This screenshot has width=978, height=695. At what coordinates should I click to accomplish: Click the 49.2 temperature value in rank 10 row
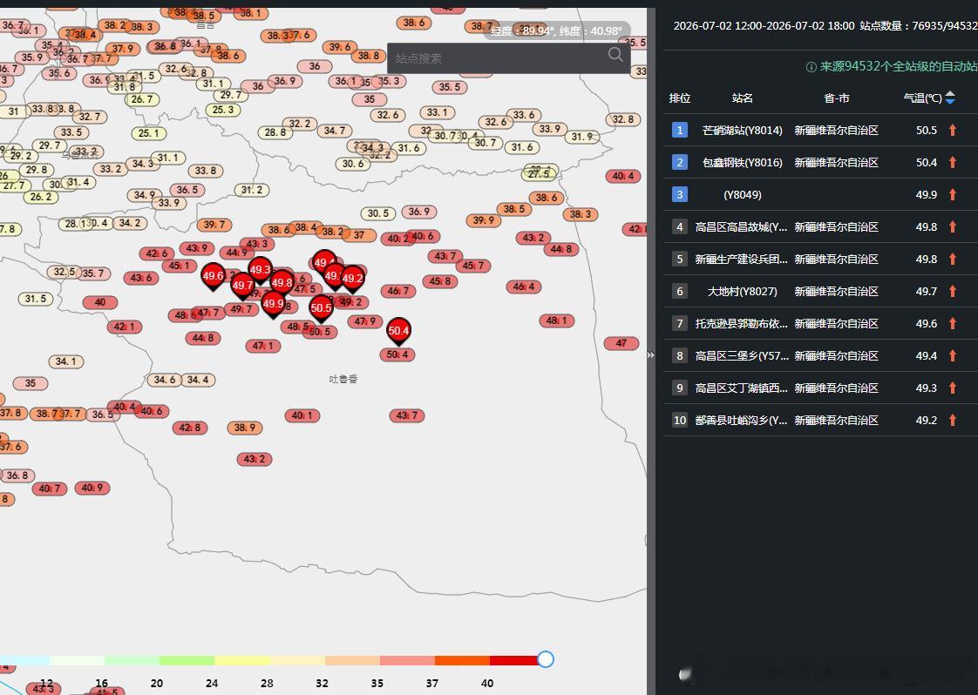pyautogui.click(x=927, y=420)
